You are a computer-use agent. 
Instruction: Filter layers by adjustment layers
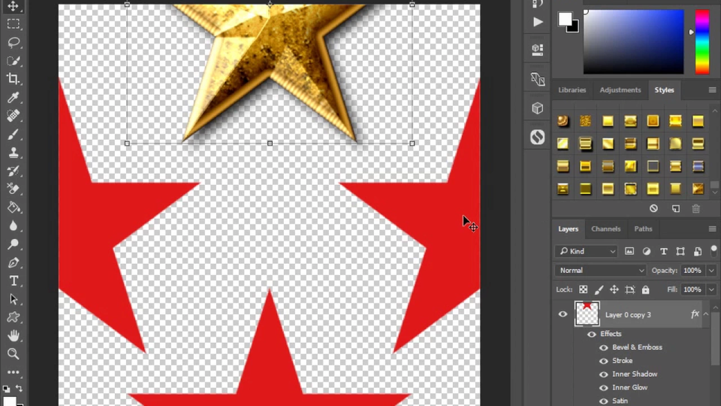[647, 251]
